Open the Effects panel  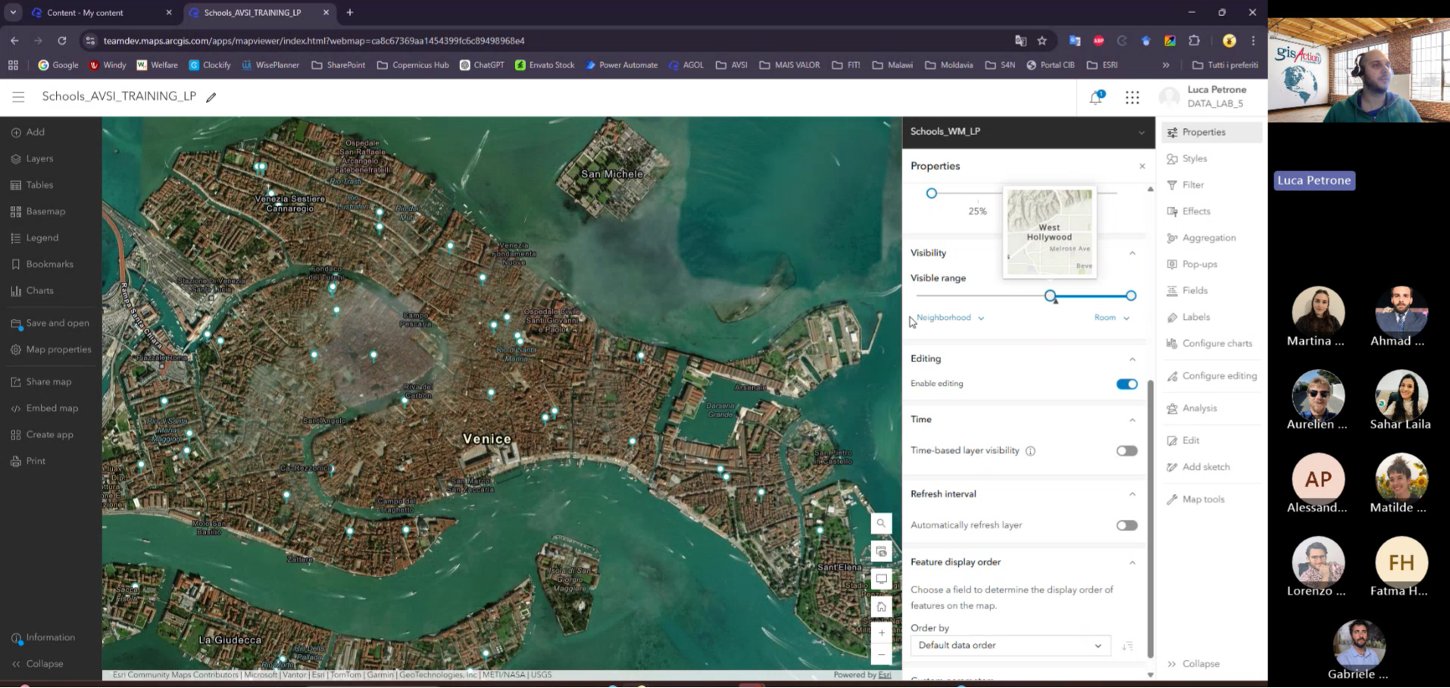(1189, 211)
